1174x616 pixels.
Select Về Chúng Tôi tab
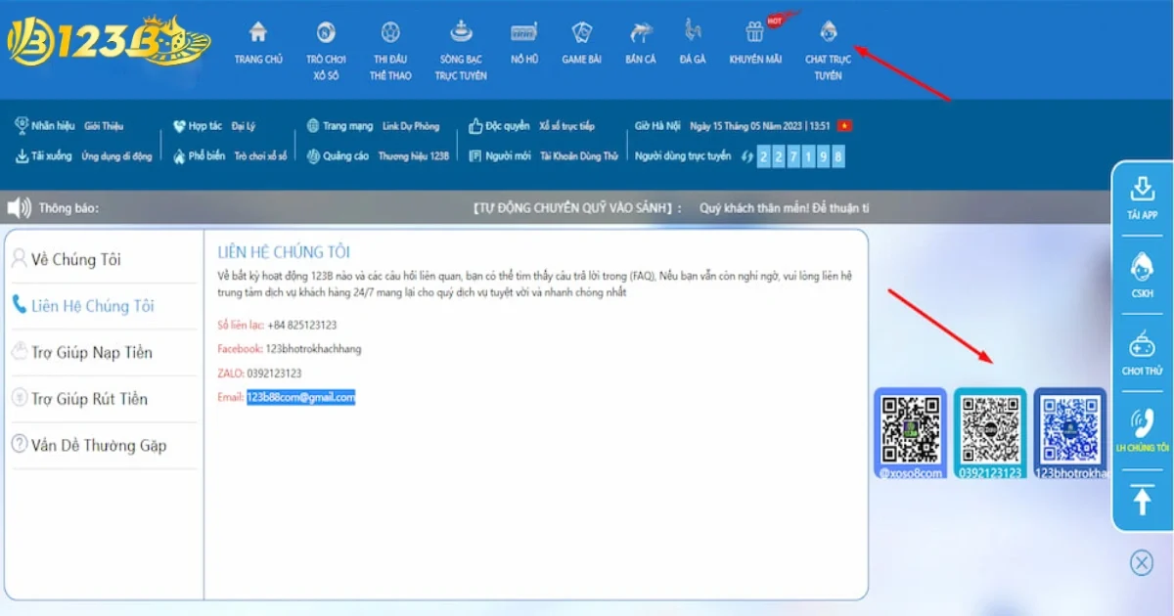76,259
